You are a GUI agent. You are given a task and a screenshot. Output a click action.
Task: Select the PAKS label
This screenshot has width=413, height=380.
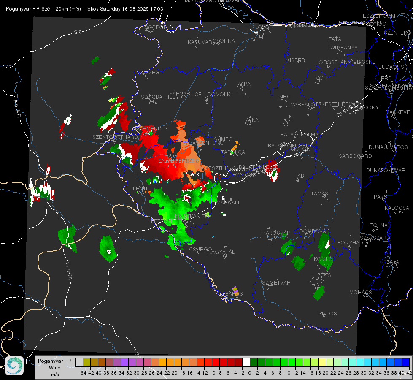pos(380,197)
